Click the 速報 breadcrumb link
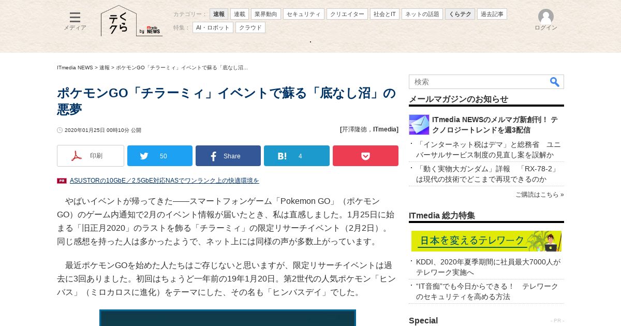This screenshot has width=621, height=326. pyautogui.click(x=105, y=68)
